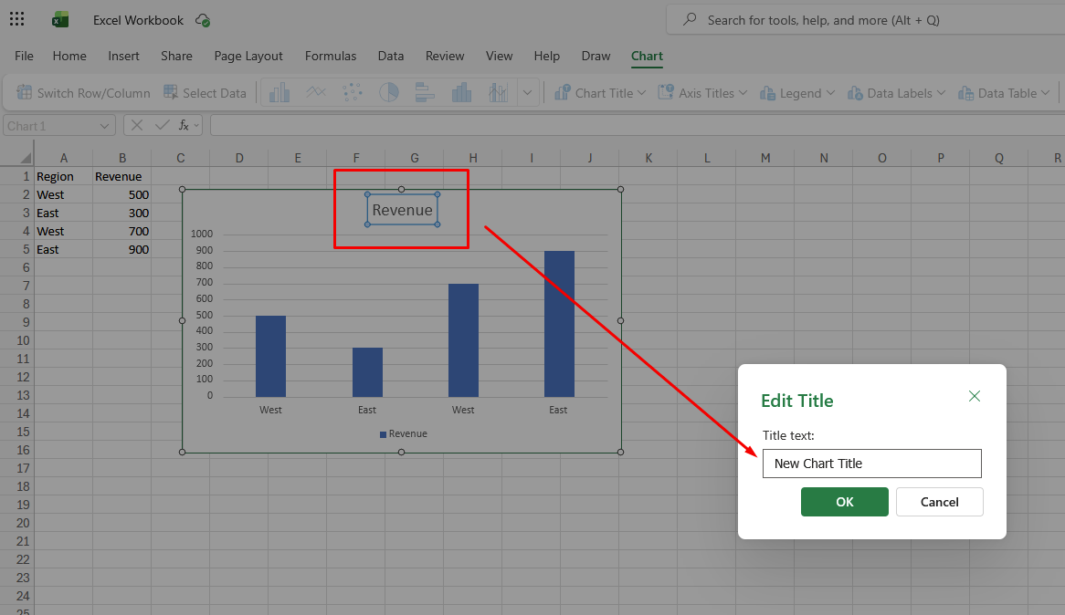This screenshot has width=1065, height=615.
Task: Open the Legend dropdown
Action: click(796, 93)
